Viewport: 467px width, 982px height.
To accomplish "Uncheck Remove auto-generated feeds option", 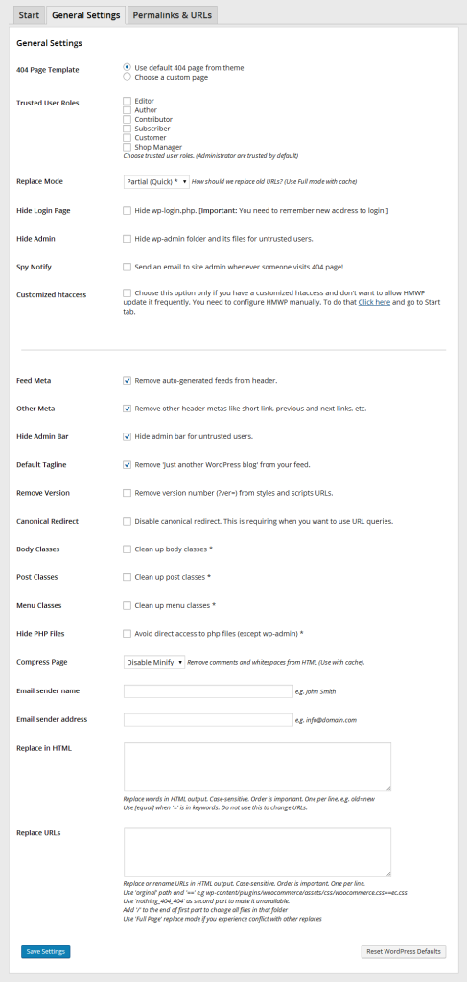I will coord(128,380).
